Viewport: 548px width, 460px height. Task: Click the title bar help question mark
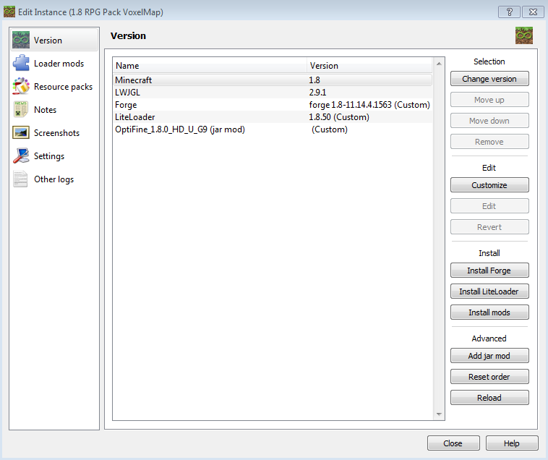pyautogui.click(x=509, y=12)
